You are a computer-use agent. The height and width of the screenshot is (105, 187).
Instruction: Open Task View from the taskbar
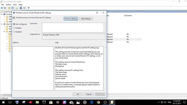[10, 102]
